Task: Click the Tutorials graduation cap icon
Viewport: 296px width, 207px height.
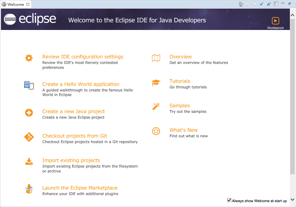Action: click(156, 83)
